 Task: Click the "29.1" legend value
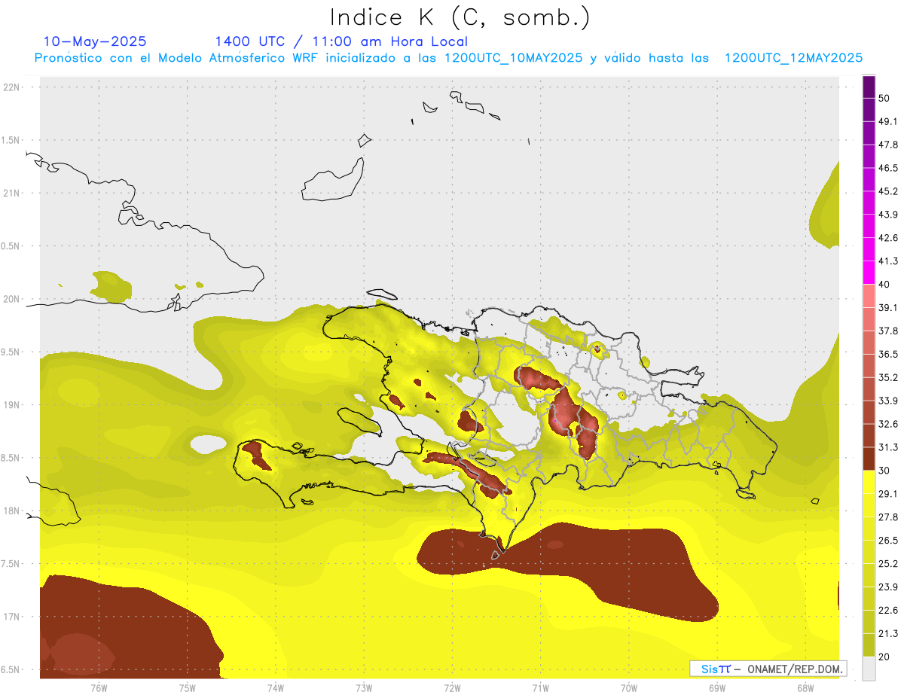coord(888,494)
